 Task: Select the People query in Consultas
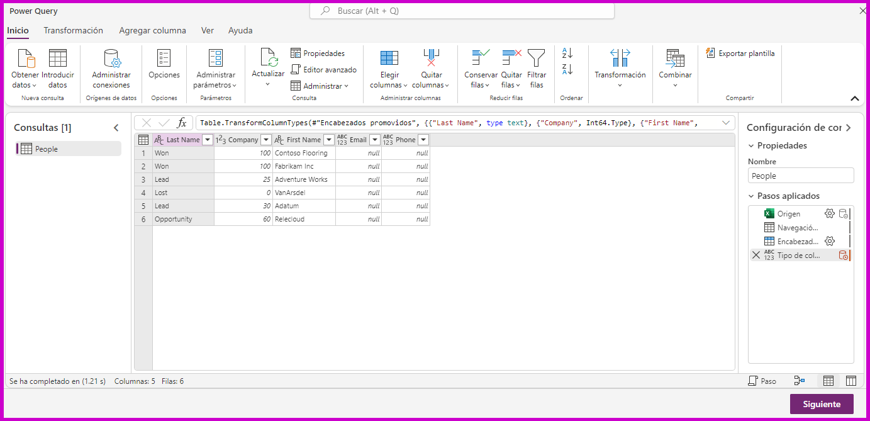pyautogui.click(x=47, y=149)
